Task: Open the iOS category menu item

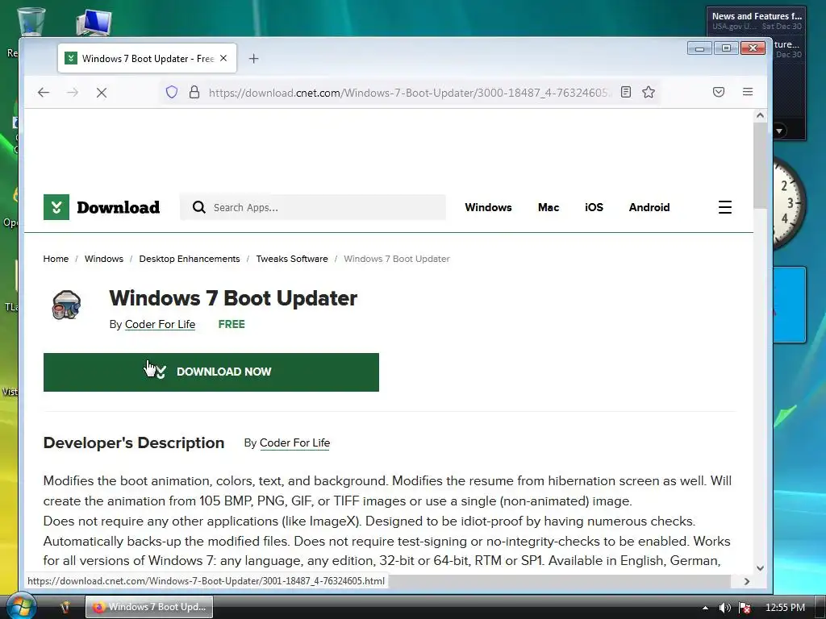Action: coord(594,207)
